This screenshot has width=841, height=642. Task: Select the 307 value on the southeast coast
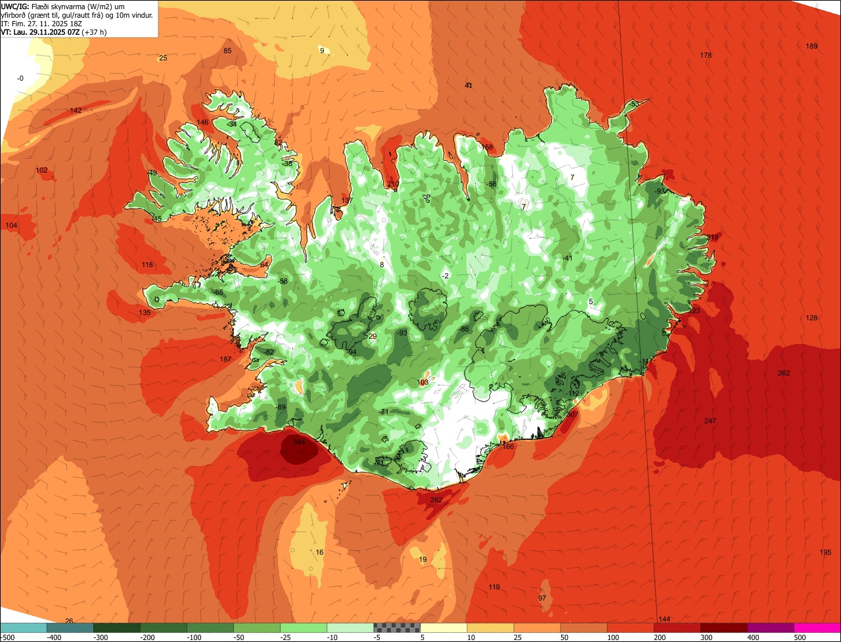click(572, 414)
